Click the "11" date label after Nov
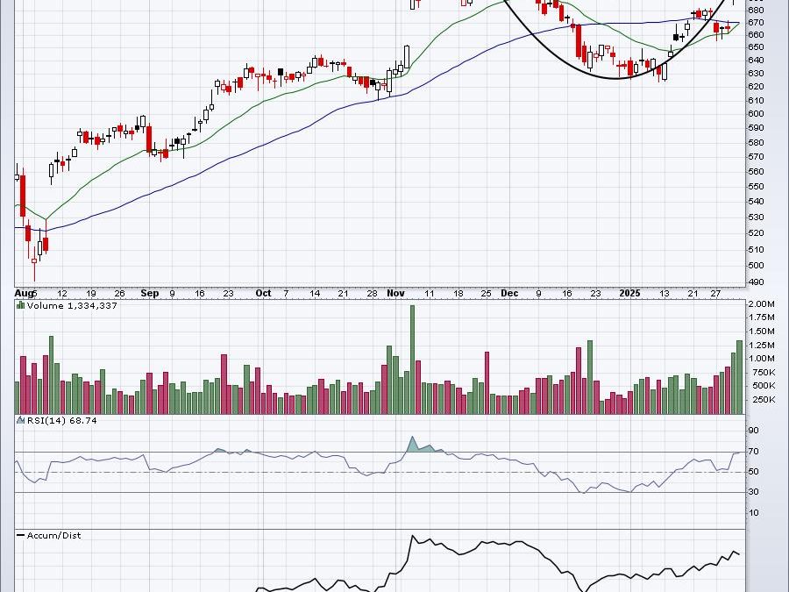 430,293
